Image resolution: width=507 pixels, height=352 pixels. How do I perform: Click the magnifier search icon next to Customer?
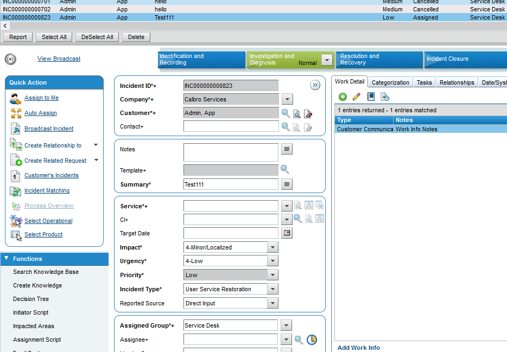coord(286,113)
